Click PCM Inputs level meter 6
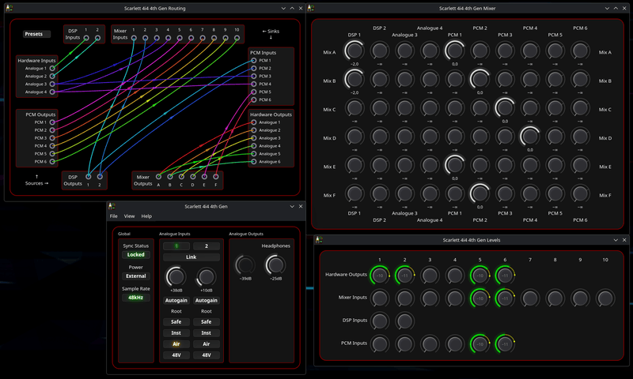The image size is (633, 379). point(505,344)
